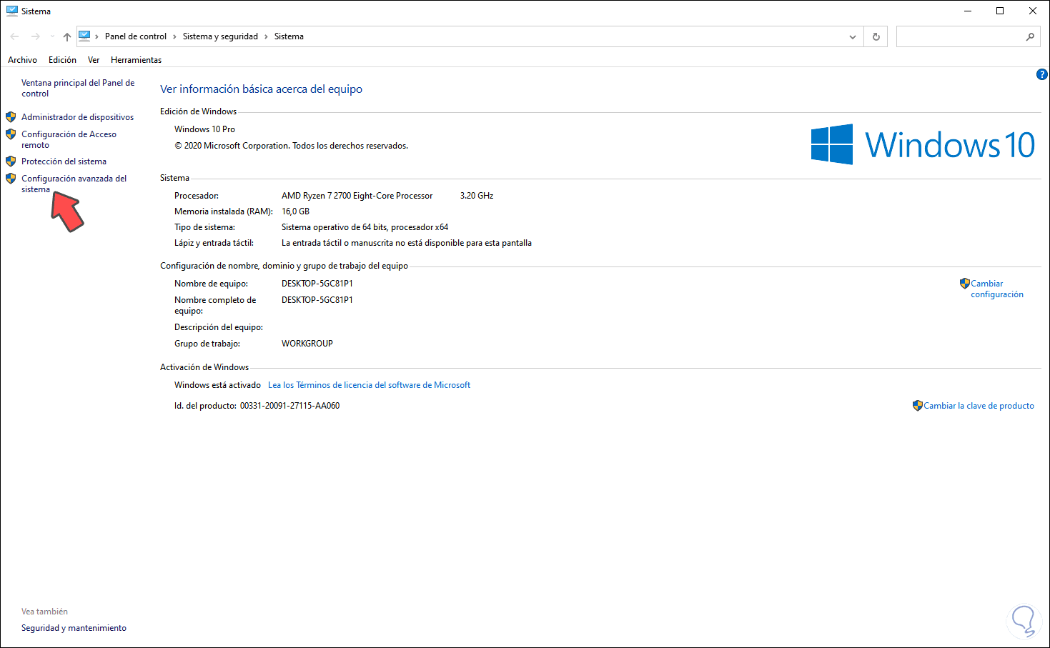Image resolution: width=1050 pixels, height=648 pixels.
Task: Click the processor name AMD Ryzen 7 2700
Action: click(357, 196)
